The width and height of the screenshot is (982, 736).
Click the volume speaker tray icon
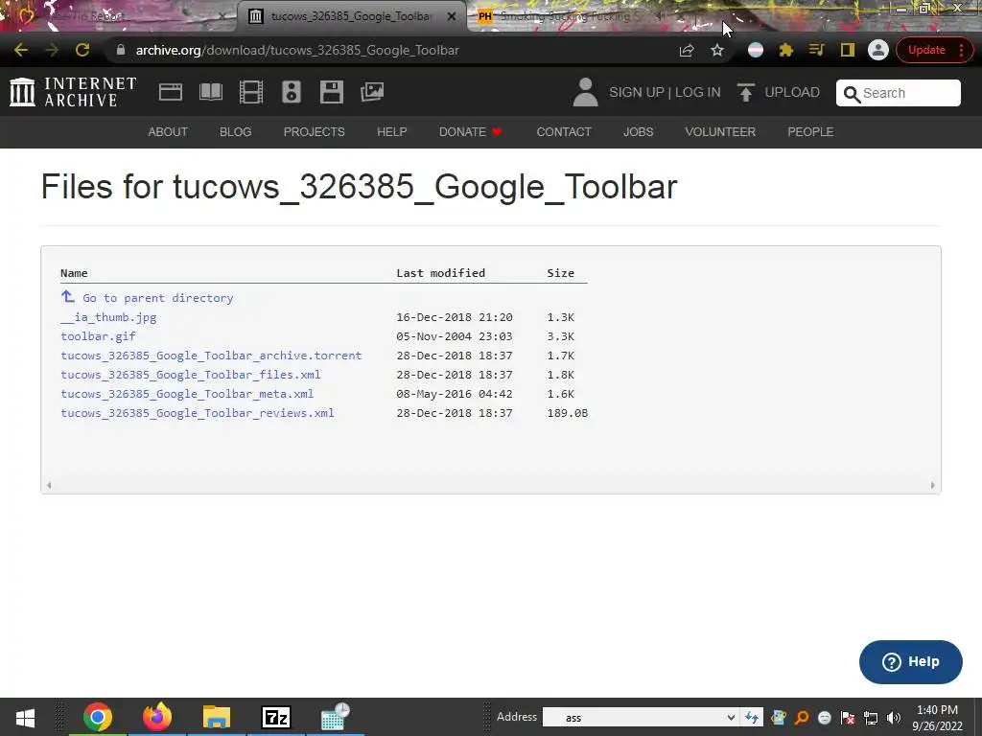pyautogui.click(x=894, y=718)
